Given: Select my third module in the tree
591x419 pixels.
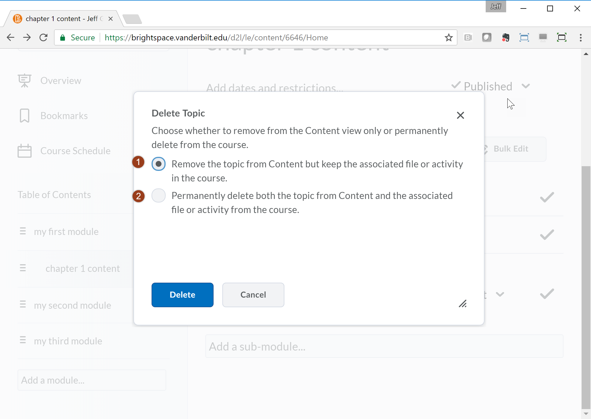Looking at the screenshot, I should [x=68, y=341].
